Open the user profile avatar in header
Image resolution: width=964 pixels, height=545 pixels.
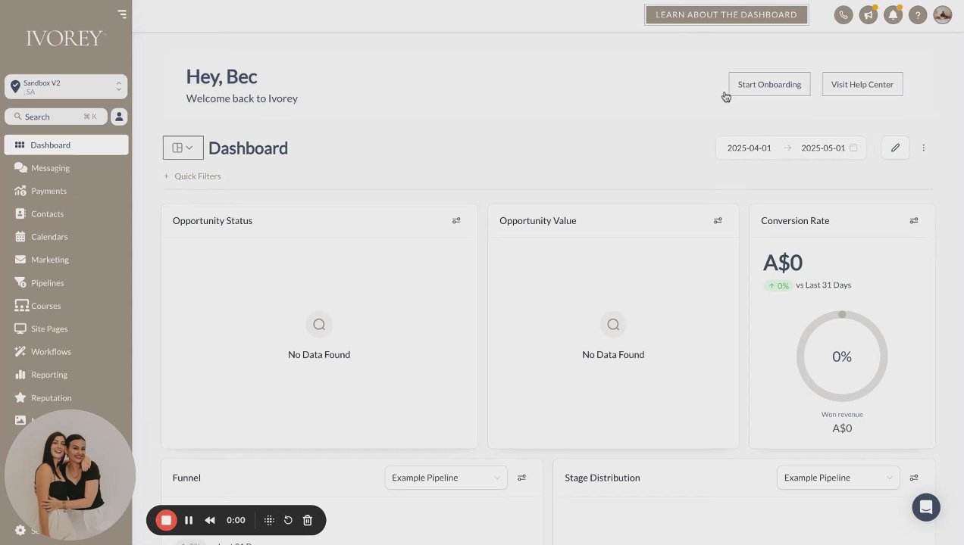pos(943,14)
